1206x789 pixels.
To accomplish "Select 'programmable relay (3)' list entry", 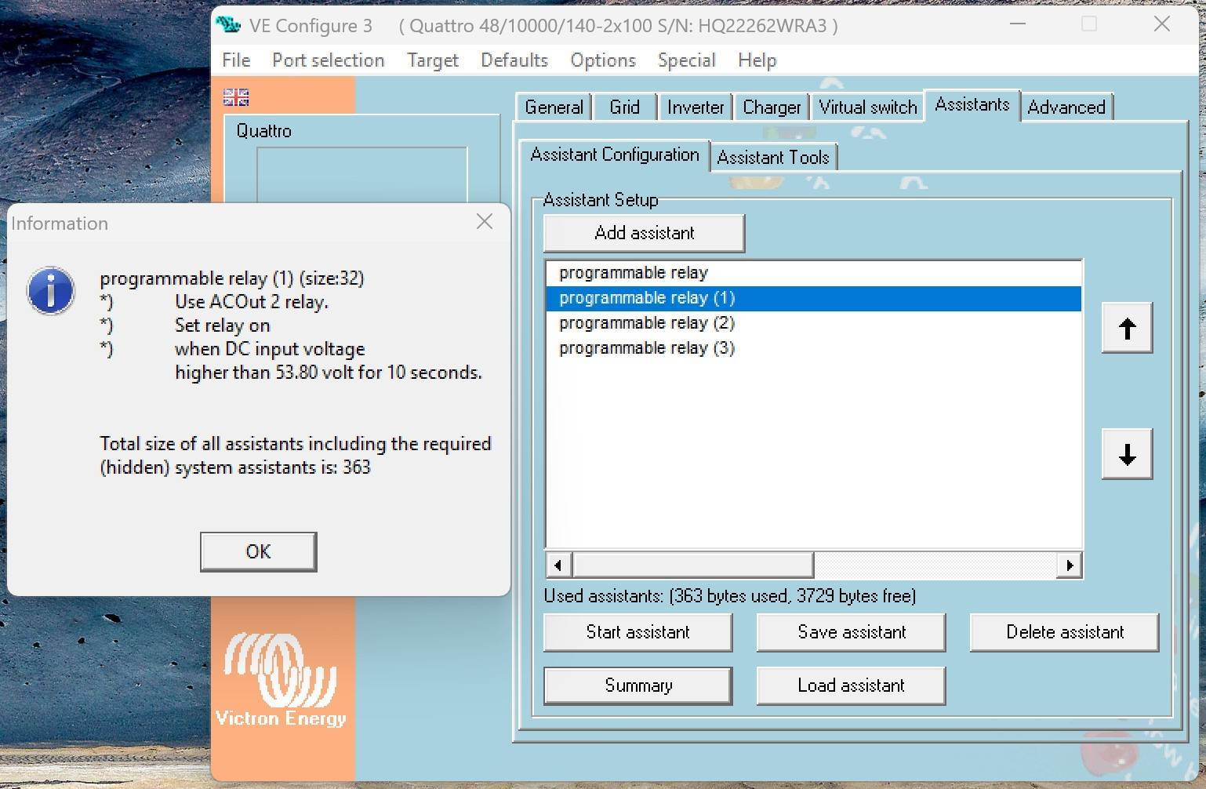I will point(814,348).
